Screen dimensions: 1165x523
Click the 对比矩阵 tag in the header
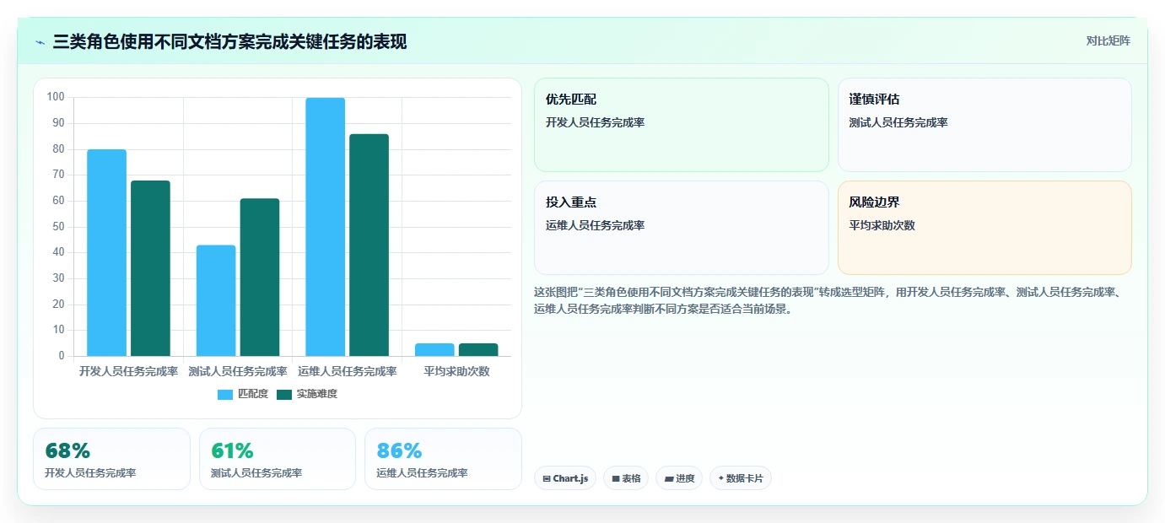click(x=1108, y=40)
